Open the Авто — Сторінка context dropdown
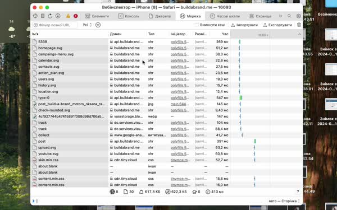 coord(284,201)
